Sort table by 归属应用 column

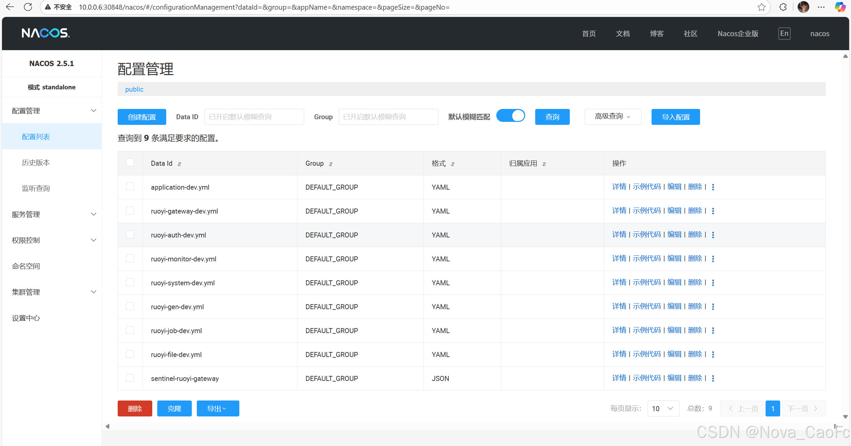coord(544,164)
